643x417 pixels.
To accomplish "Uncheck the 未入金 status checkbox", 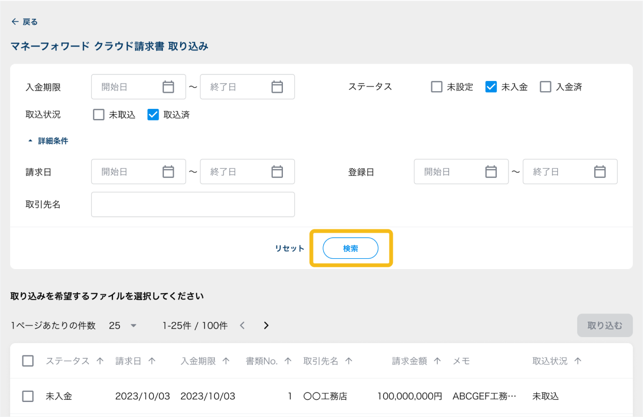I will pyautogui.click(x=491, y=87).
